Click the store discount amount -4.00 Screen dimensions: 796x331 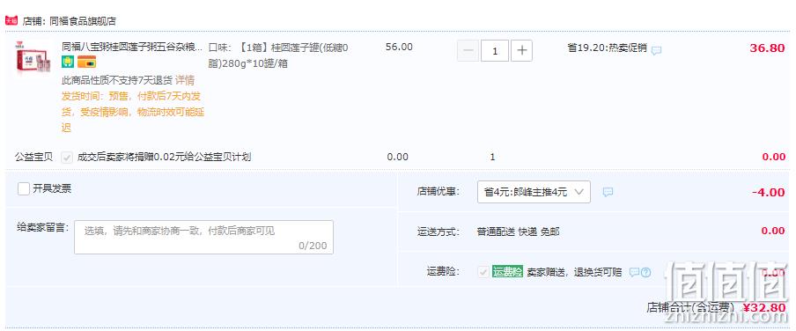[769, 192]
